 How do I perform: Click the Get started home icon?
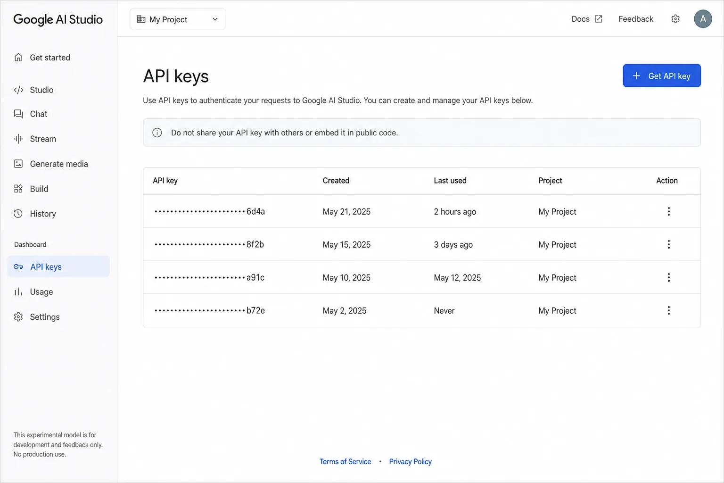[18, 58]
